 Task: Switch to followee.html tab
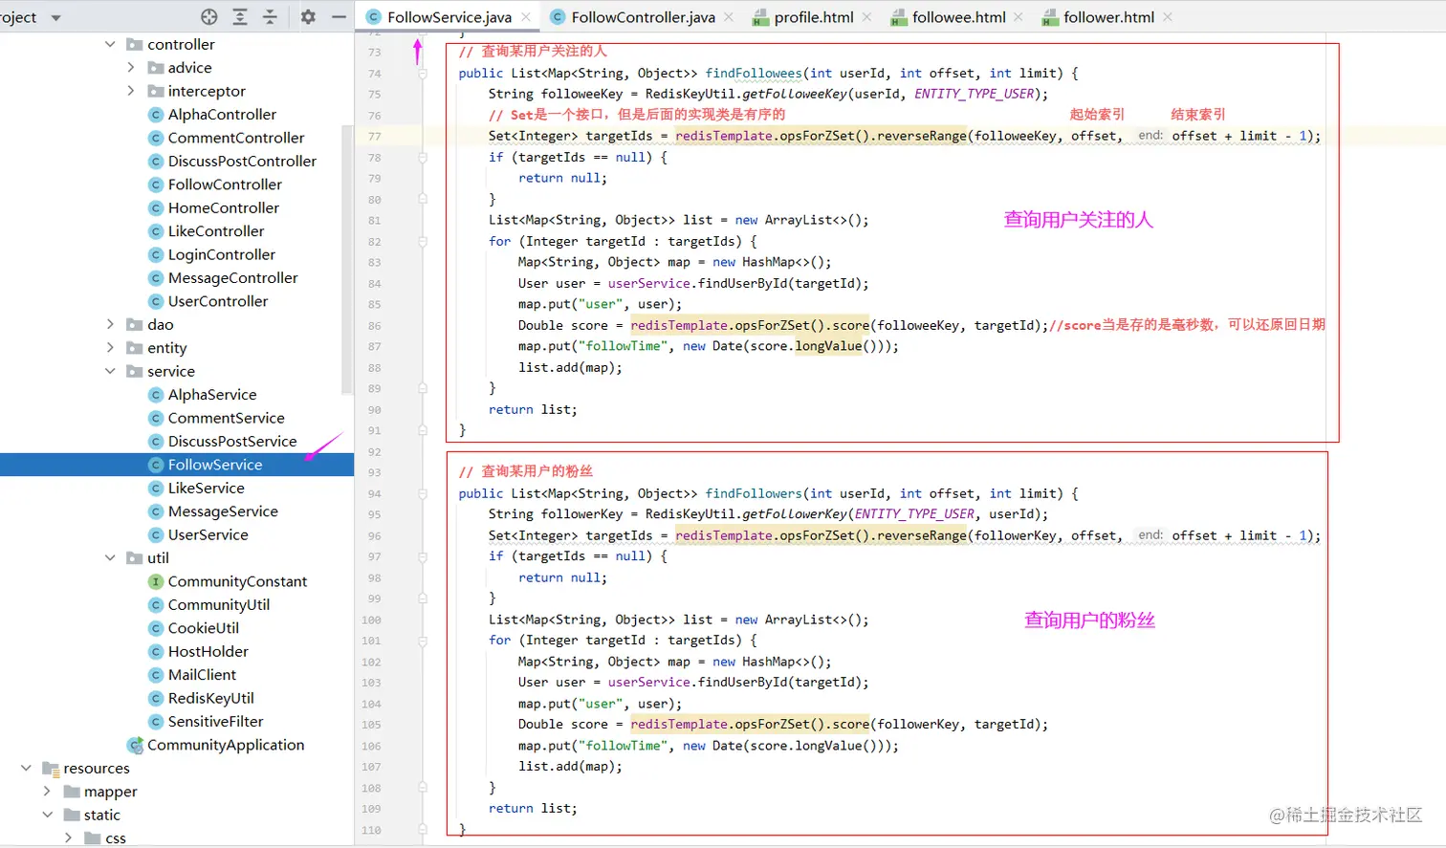click(x=958, y=17)
